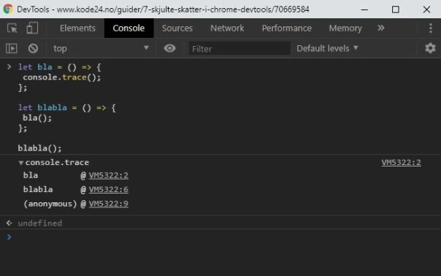
Task: Open the Memory tab
Action: click(345, 28)
